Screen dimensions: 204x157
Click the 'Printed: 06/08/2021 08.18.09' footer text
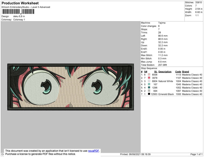point(135,154)
